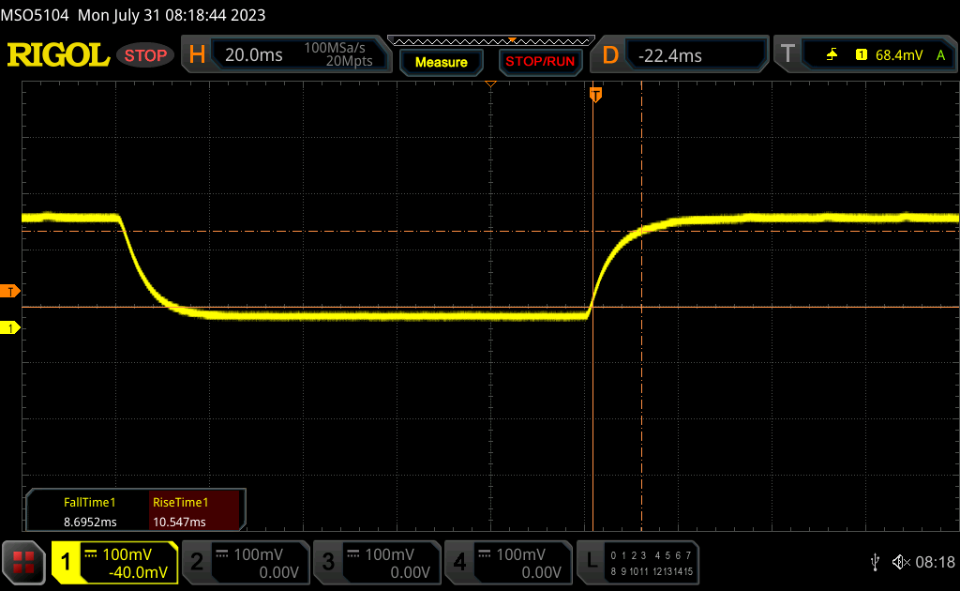This screenshot has height=591, width=960.
Task: Open the delay D icon
Action: (610, 55)
